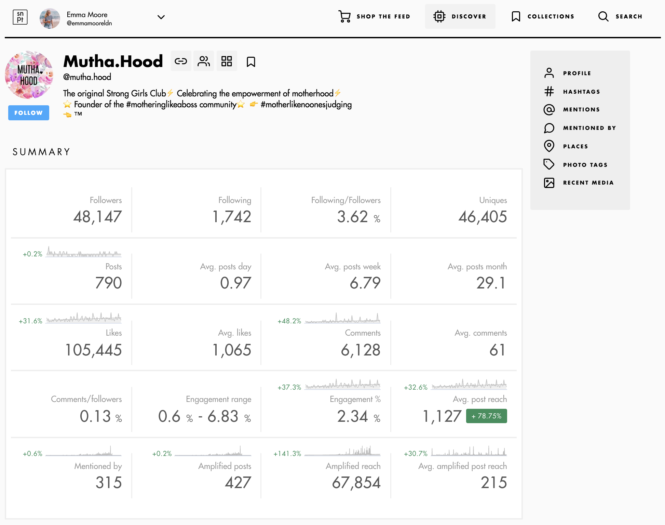This screenshot has width=665, height=525.
Task: Click the Following count 1,742
Action: (232, 217)
